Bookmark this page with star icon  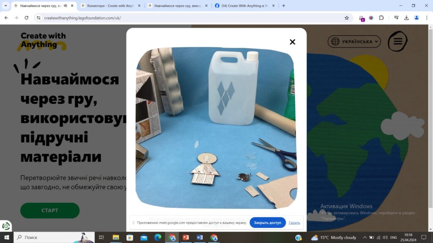347,18
